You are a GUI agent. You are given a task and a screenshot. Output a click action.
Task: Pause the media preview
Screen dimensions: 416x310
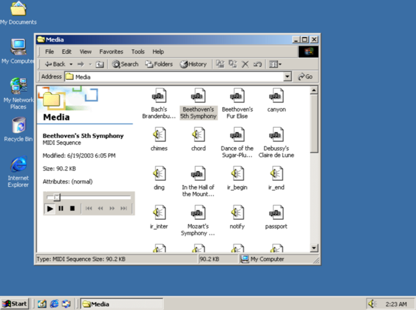pos(61,209)
